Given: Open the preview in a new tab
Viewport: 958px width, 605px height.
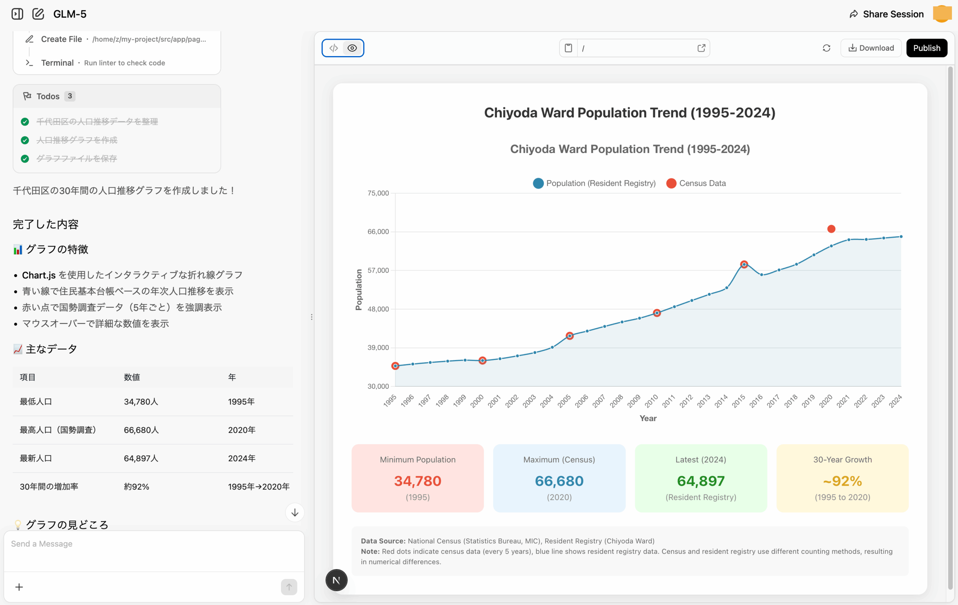Looking at the screenshot, I should (x=701, y=48).
